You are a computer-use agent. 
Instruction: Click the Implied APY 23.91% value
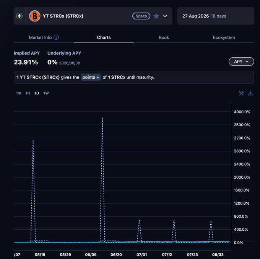[26, 62]
